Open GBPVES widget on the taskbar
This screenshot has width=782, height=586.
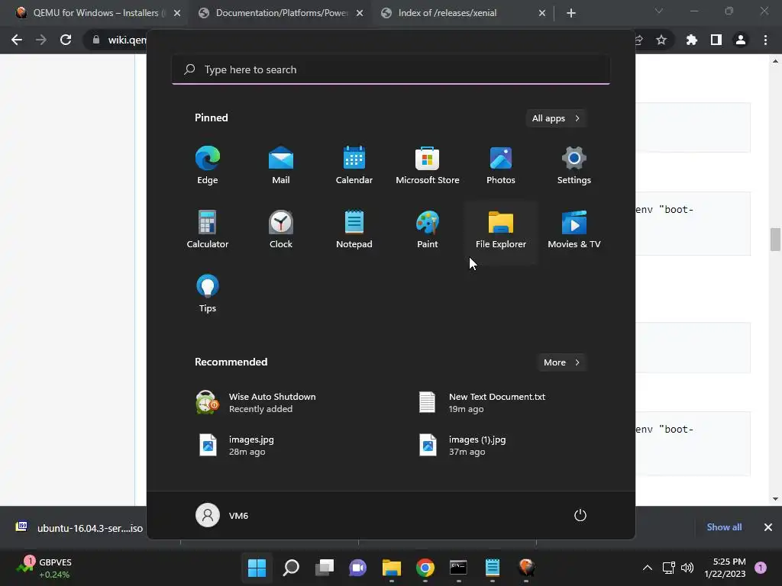point(45,568)
